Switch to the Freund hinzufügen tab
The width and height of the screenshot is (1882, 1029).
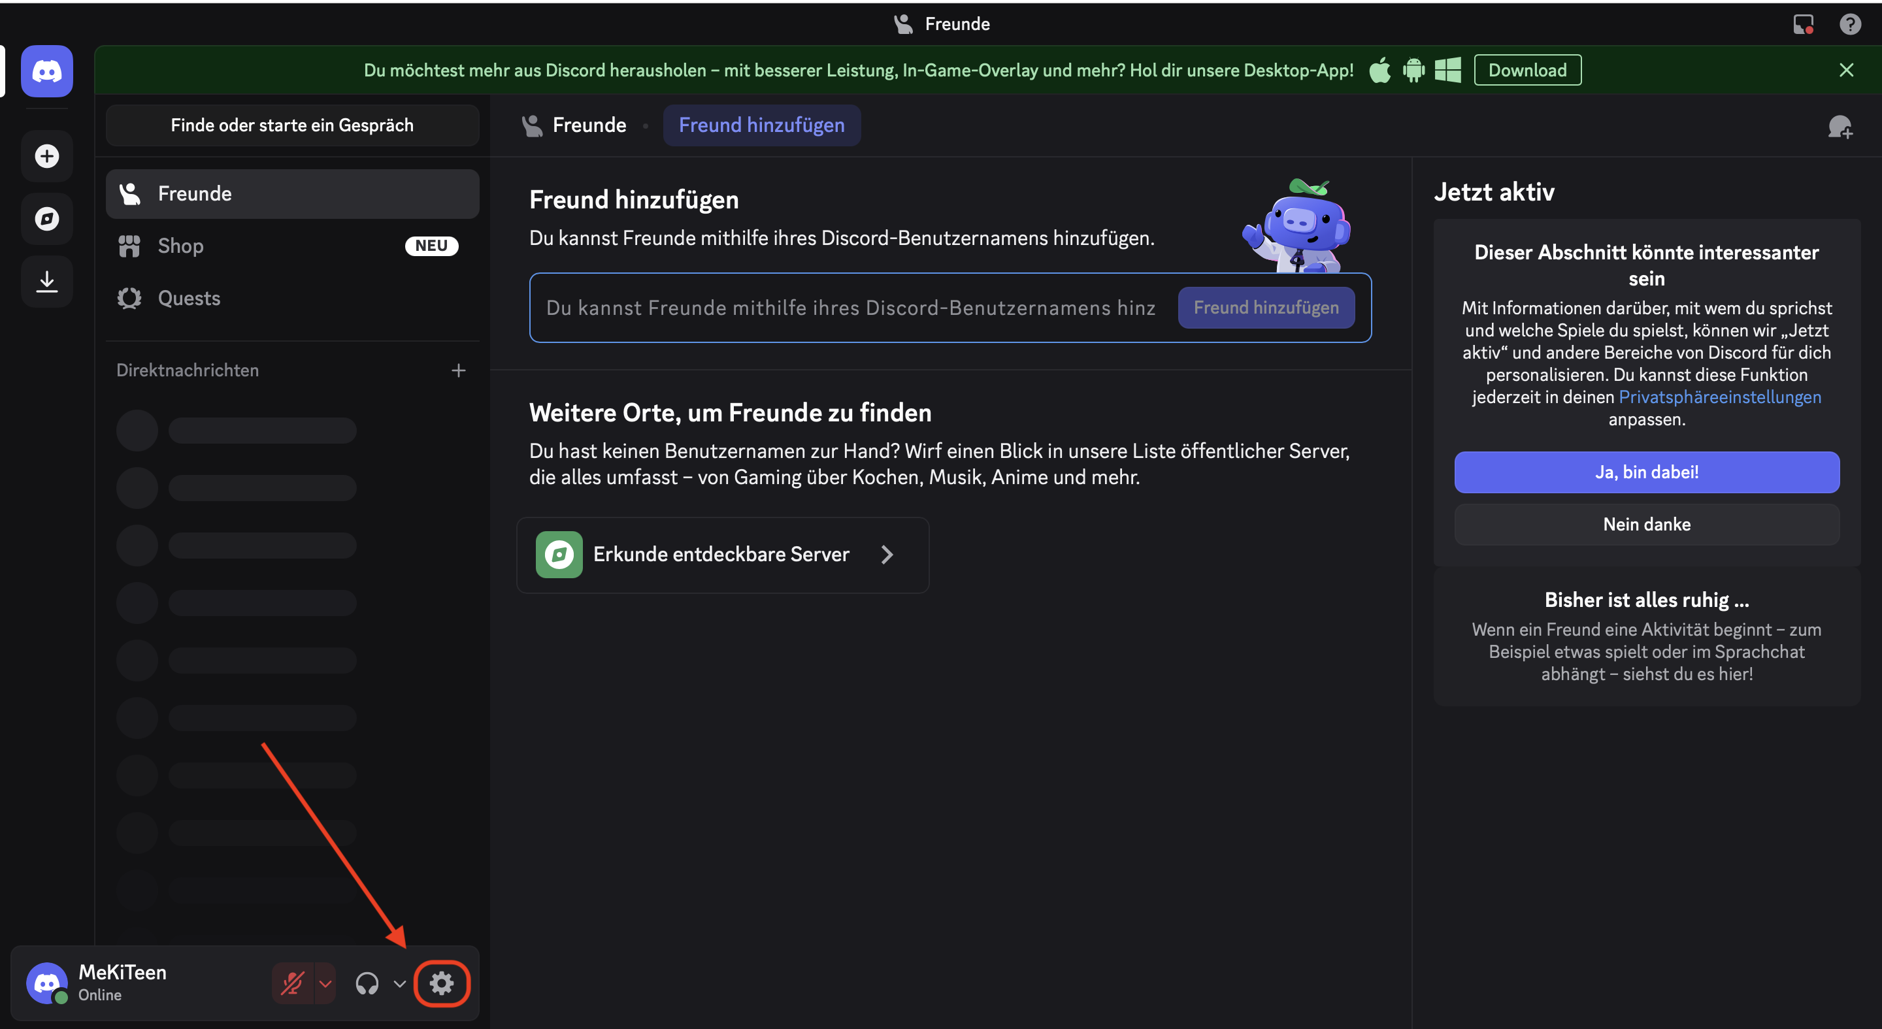(761, 125)
